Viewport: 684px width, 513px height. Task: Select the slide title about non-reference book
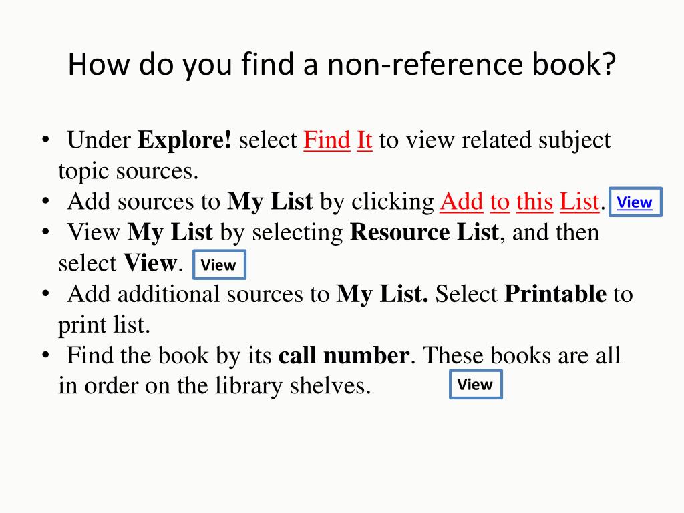click(x=341, y=65)
